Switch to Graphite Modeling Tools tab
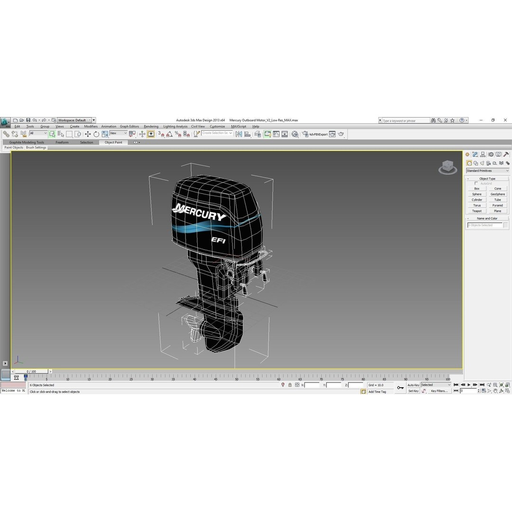This screenshot has width=512, height=512. coord(27,142)
